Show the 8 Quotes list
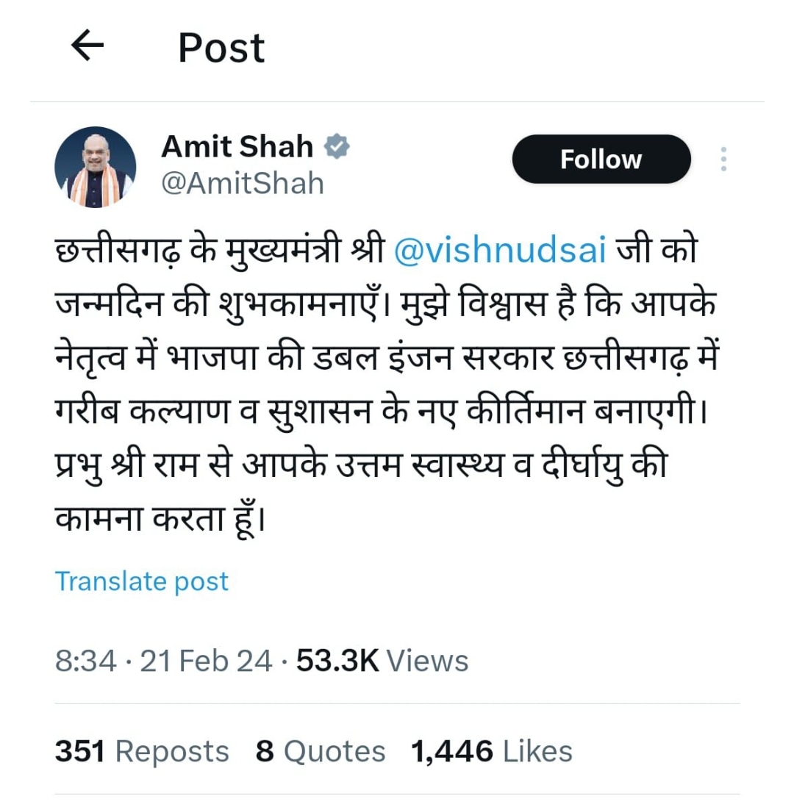The height and width of the screenshot is (810, 794). click(x=321, y=751)
